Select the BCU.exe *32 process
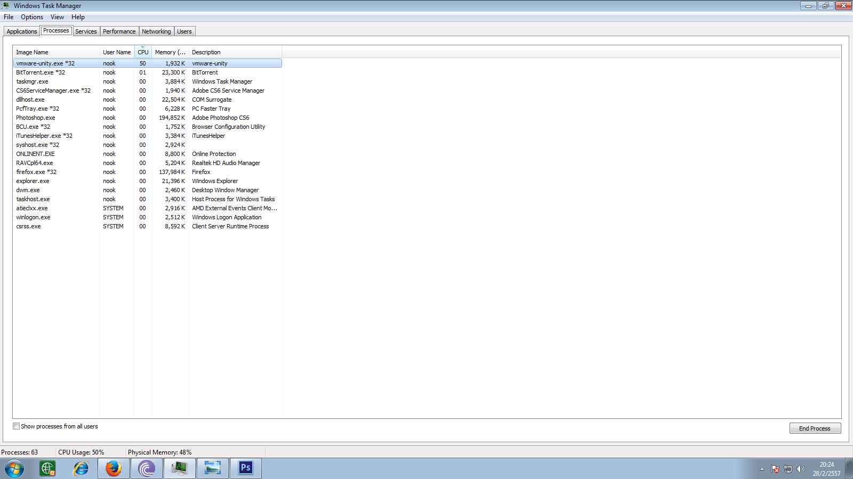The width and height of the screenshot is (853, 479). pyautogui.click(x=148, y=127)
